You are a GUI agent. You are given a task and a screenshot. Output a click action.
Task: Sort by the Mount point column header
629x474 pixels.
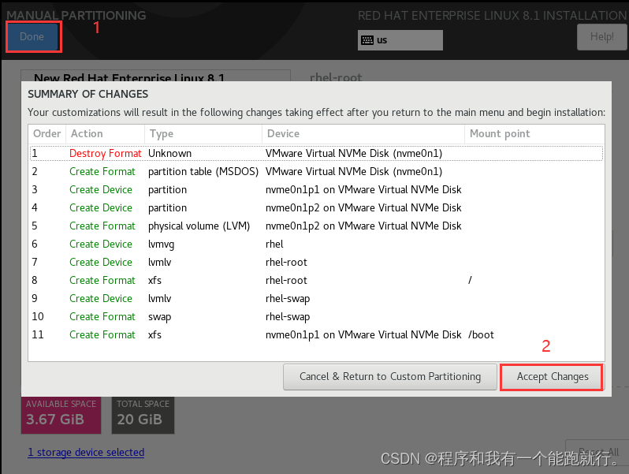point(534,133)
